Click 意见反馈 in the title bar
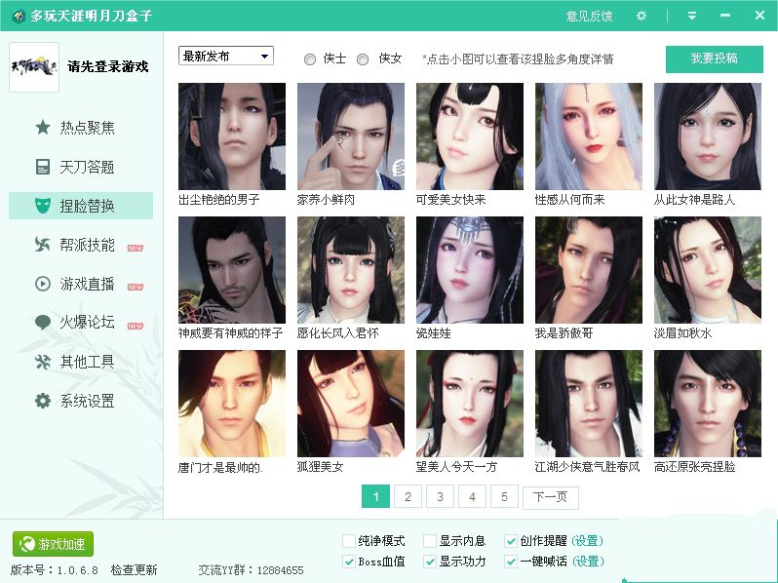 coord(589,16)
